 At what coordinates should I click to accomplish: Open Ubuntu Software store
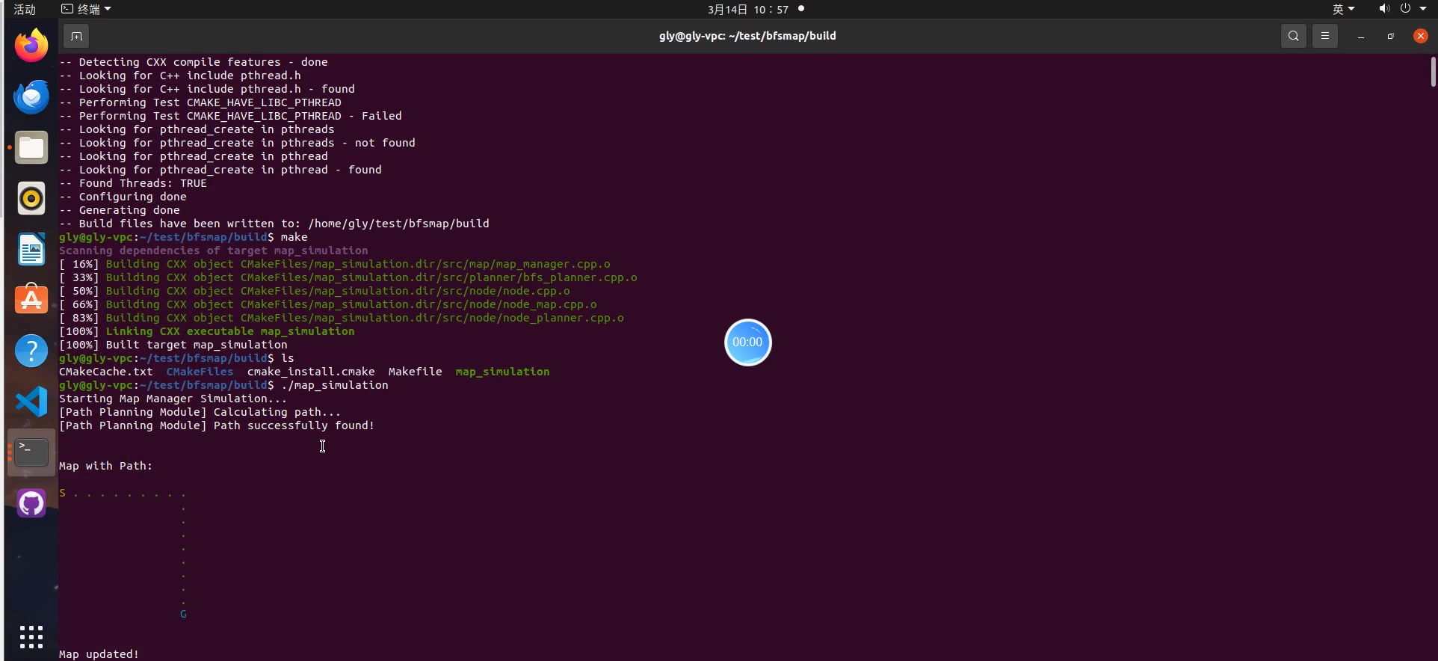pyautogui.click(x=31, y=300)
